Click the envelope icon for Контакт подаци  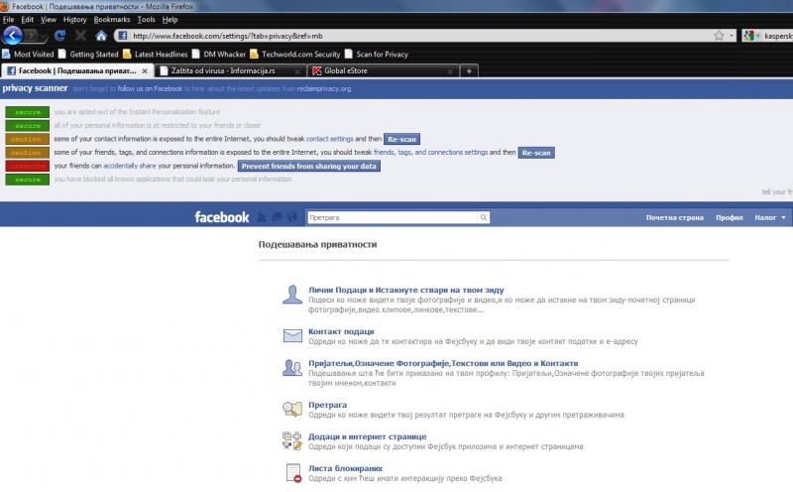point(292,335)
